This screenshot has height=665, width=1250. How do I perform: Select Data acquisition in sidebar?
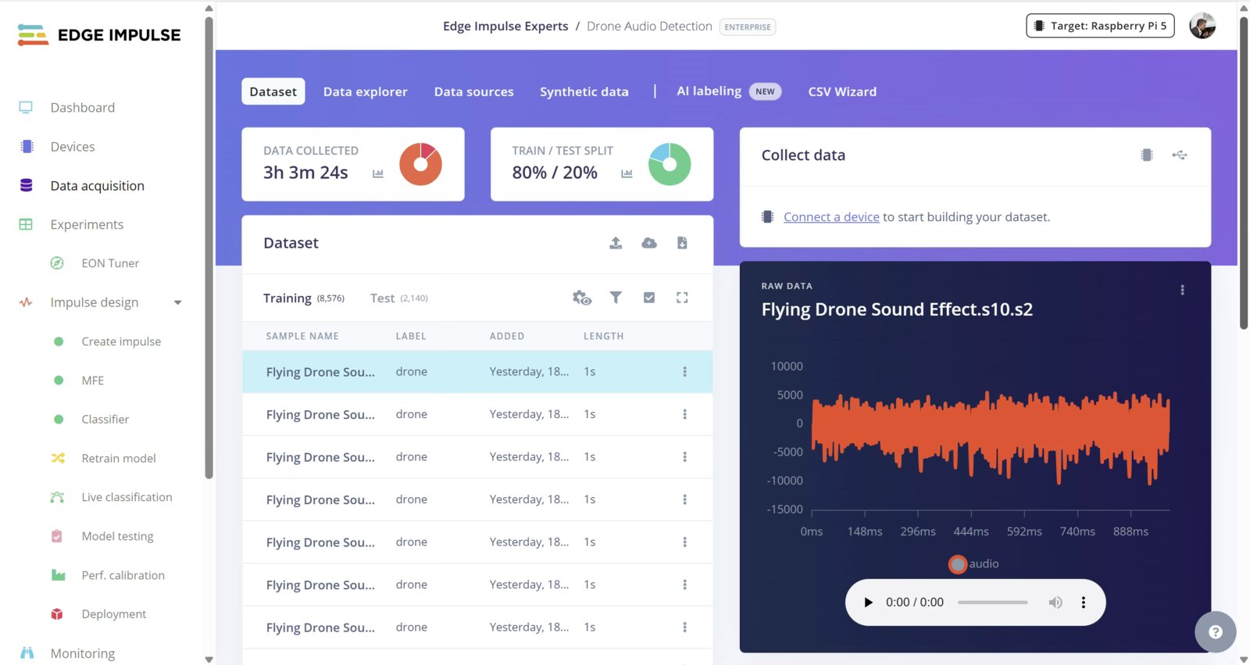[97, 186]
